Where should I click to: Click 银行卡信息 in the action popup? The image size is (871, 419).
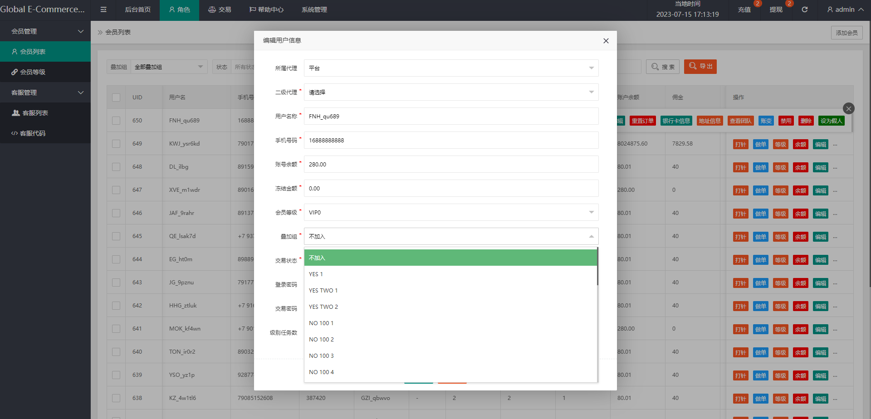click(x=676, y=121)
